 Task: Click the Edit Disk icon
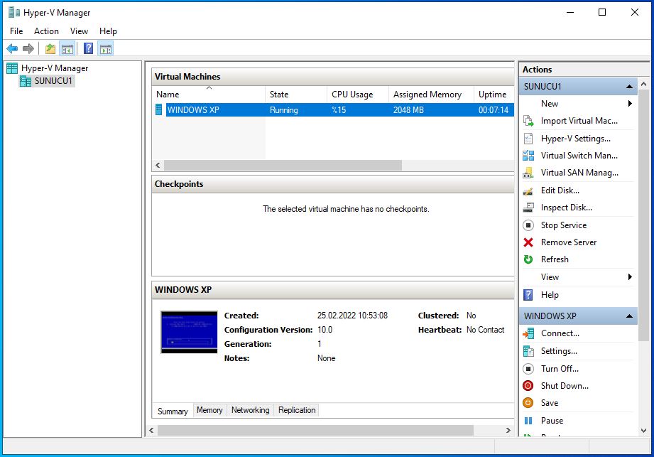tap(528, 190)
